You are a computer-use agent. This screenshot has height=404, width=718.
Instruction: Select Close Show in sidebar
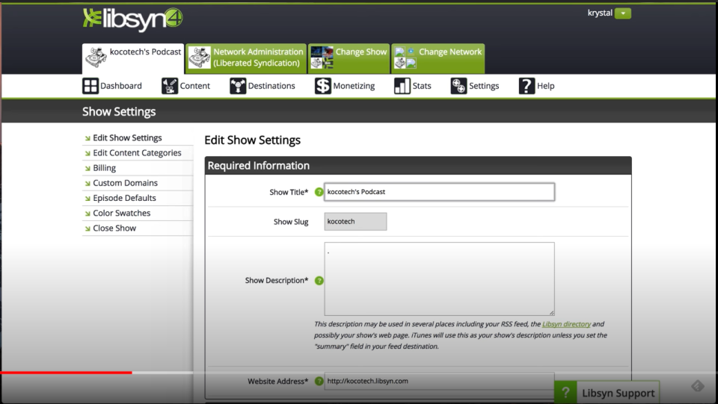coord(114,229)
